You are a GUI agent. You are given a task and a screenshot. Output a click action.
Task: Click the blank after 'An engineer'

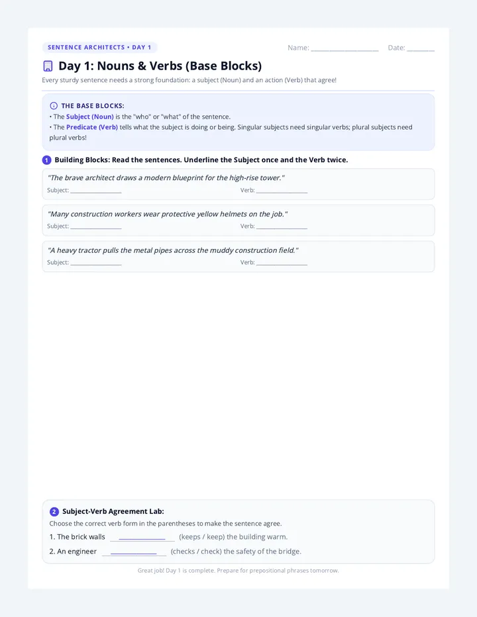134,551
